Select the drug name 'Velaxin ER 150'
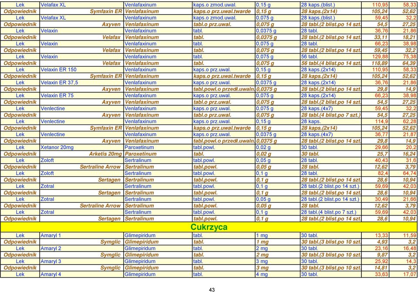Image resolution: width=418 pixels, height=292 pixels. [x=58, y=70]
